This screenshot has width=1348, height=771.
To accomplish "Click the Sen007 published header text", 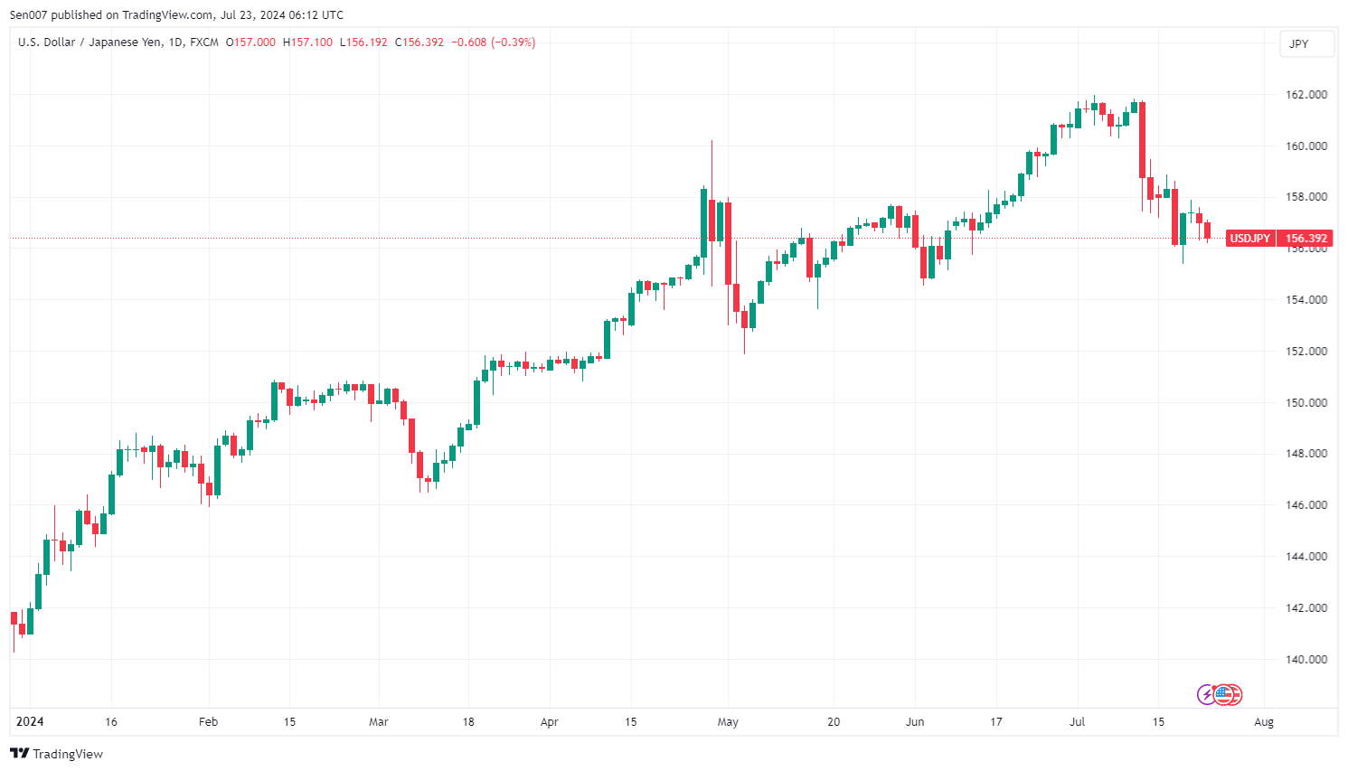I will coord(176,14).
